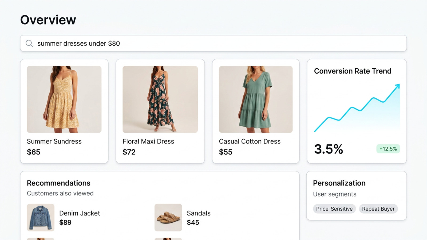Select the $72 maxi dress price

click(129, 152)
